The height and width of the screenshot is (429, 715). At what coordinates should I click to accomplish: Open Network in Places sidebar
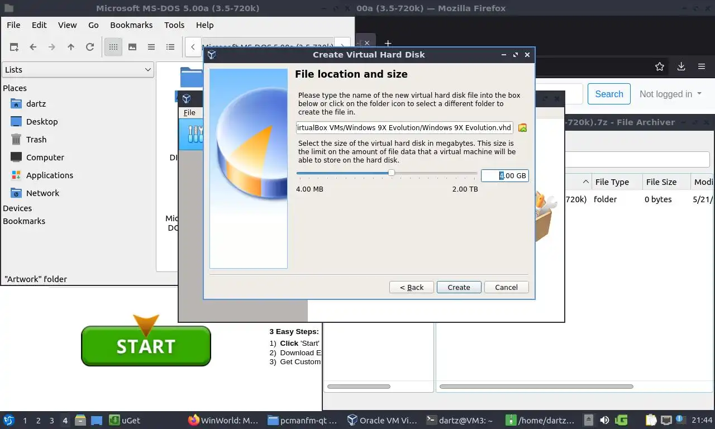coord(42,193)
